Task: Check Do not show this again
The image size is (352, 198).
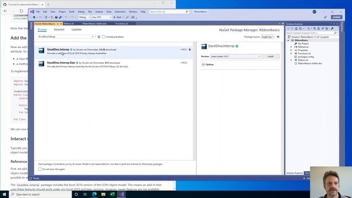Action: (40, 169)
